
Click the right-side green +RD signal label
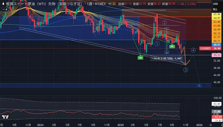pyautogui.click(x=172, y=46)
